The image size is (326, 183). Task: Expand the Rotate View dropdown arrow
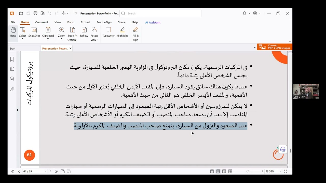[x=97, y=40]
